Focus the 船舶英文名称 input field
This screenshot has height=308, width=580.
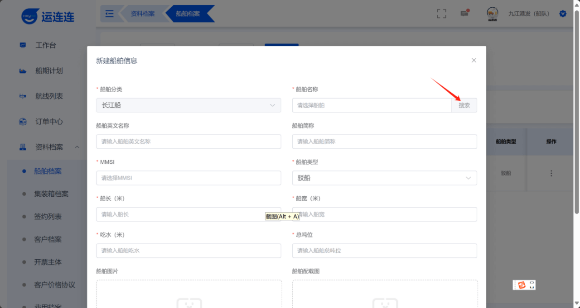tap(188, 142)
